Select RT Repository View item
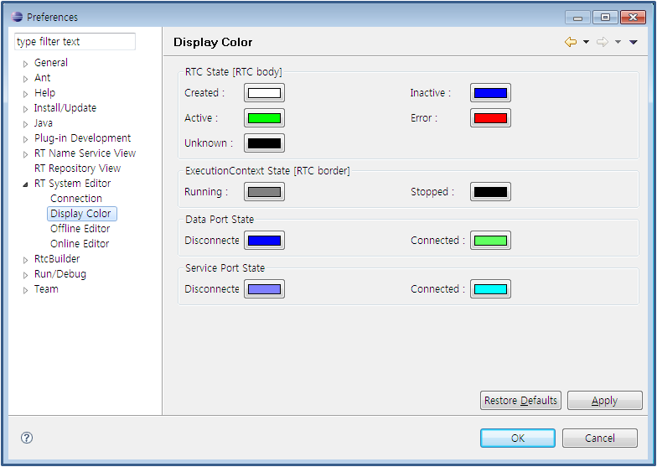The width and height of the screenshot is (657, 467). pos(77,169)
